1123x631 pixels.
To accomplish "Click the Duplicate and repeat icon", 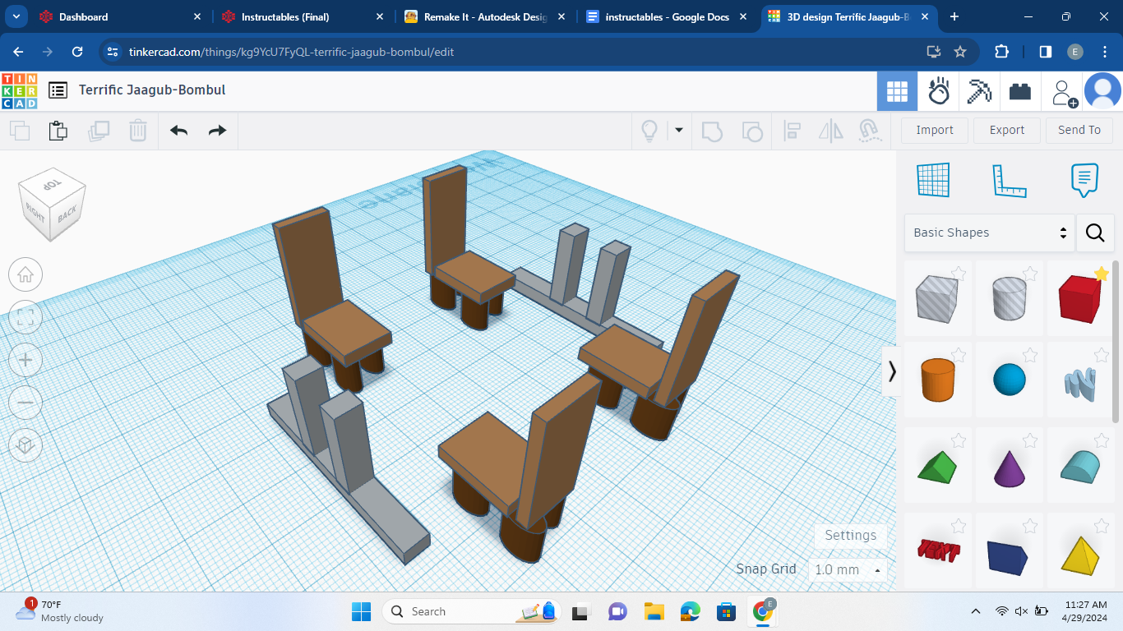I will (99, 131).
